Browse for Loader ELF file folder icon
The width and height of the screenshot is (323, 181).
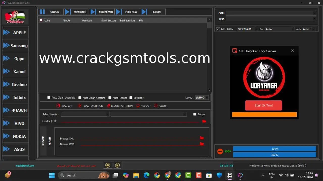204,121
